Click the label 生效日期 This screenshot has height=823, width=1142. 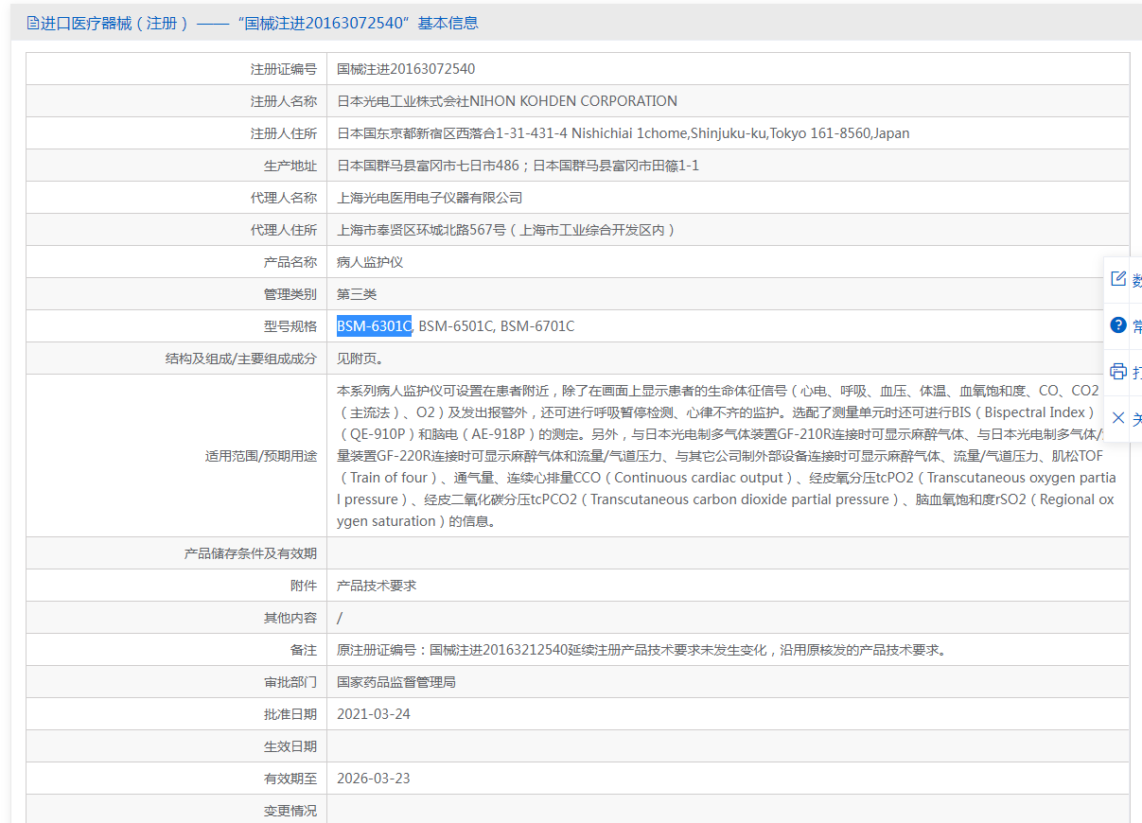[290, 746]
